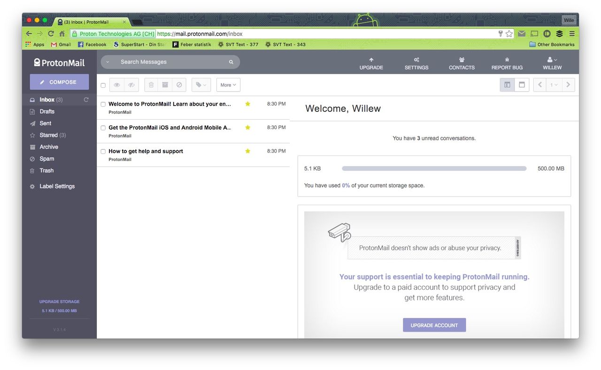Archive selected messages toolbar icon
This screenshot has width=601, height=370.
(165, 85)
